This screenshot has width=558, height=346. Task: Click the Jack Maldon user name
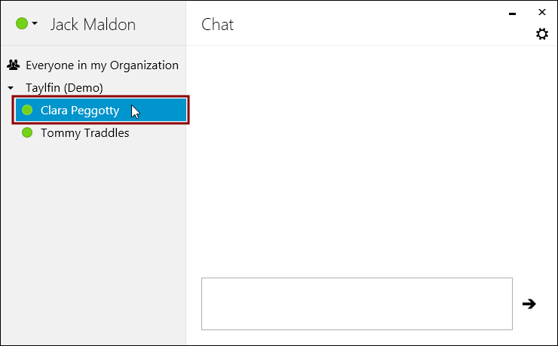click(x=93, y=25)
